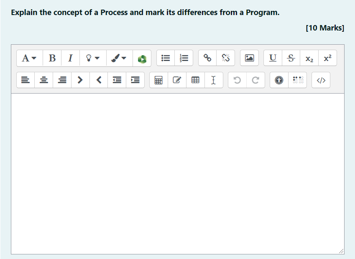The width and height of the screenshot is (355, 259).
Task: Click the question text about Process and Program
Action: click(145, 13)
